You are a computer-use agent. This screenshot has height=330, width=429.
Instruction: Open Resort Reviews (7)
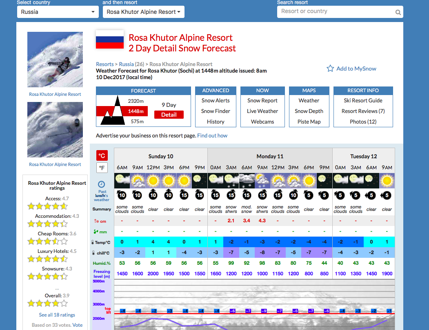click(x=363, y=111)
